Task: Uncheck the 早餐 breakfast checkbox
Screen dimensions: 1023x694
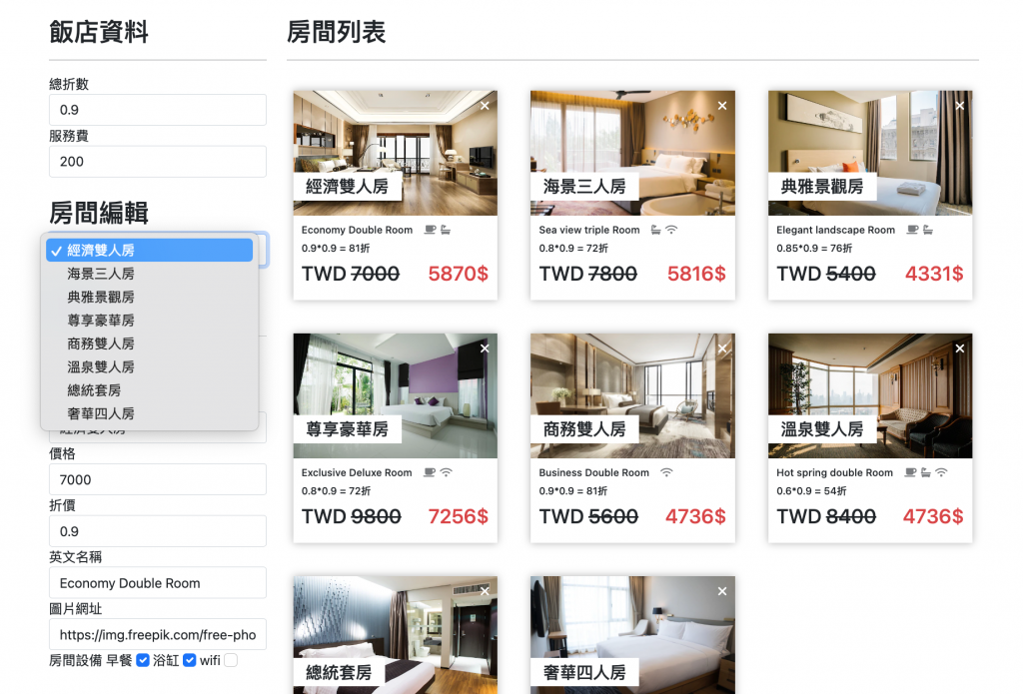Action: tap(143, 660)
